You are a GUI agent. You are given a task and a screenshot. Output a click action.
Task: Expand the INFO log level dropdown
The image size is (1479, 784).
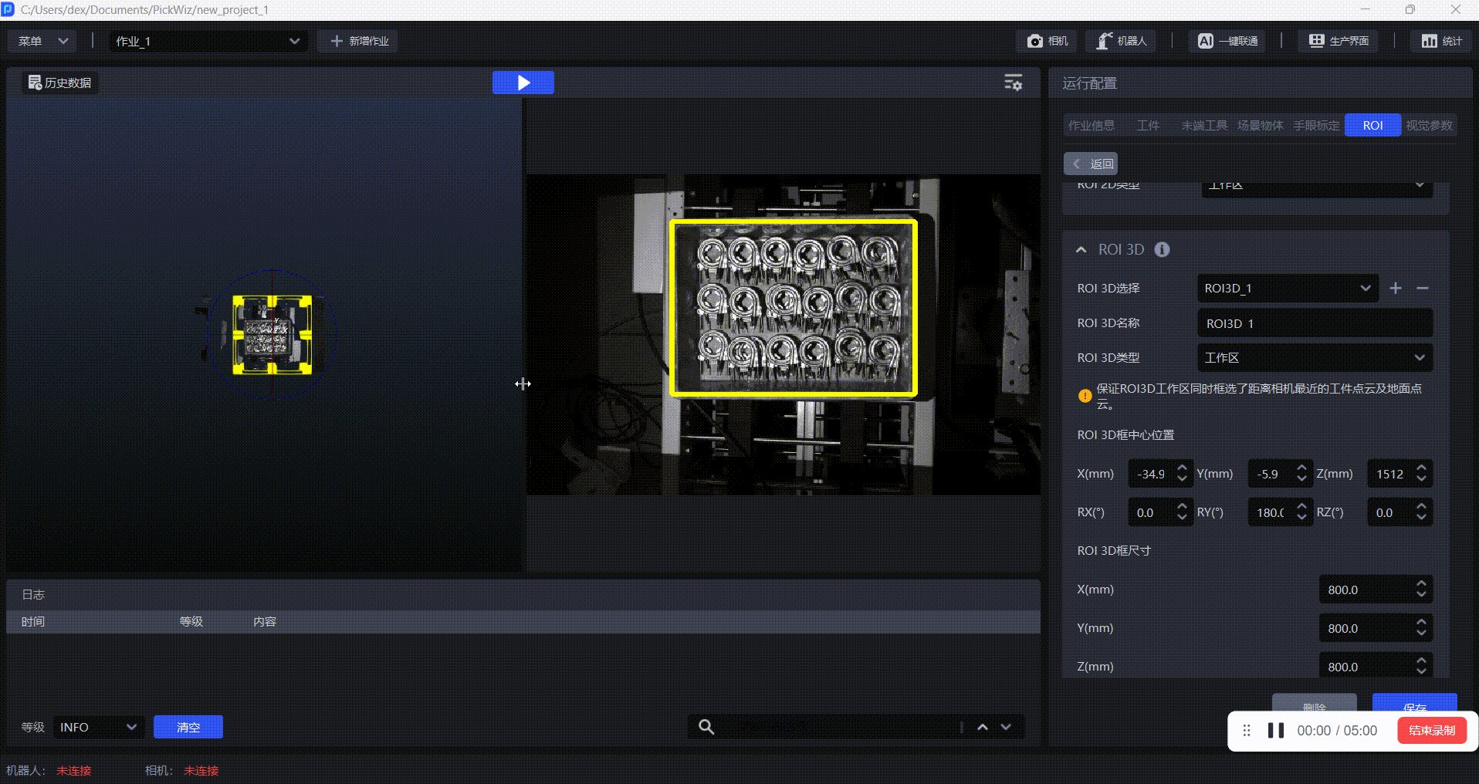point(98,727)
